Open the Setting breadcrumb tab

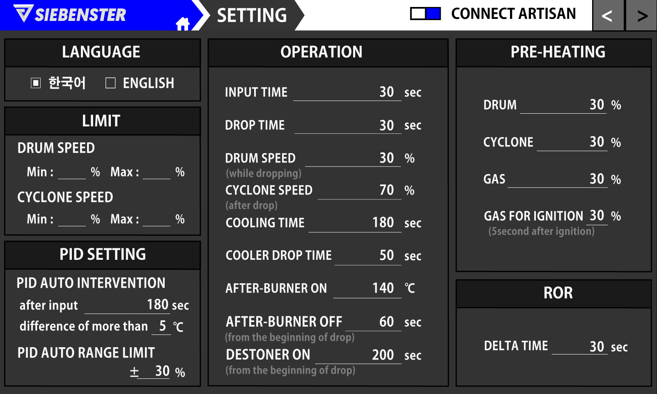point(252,16)
